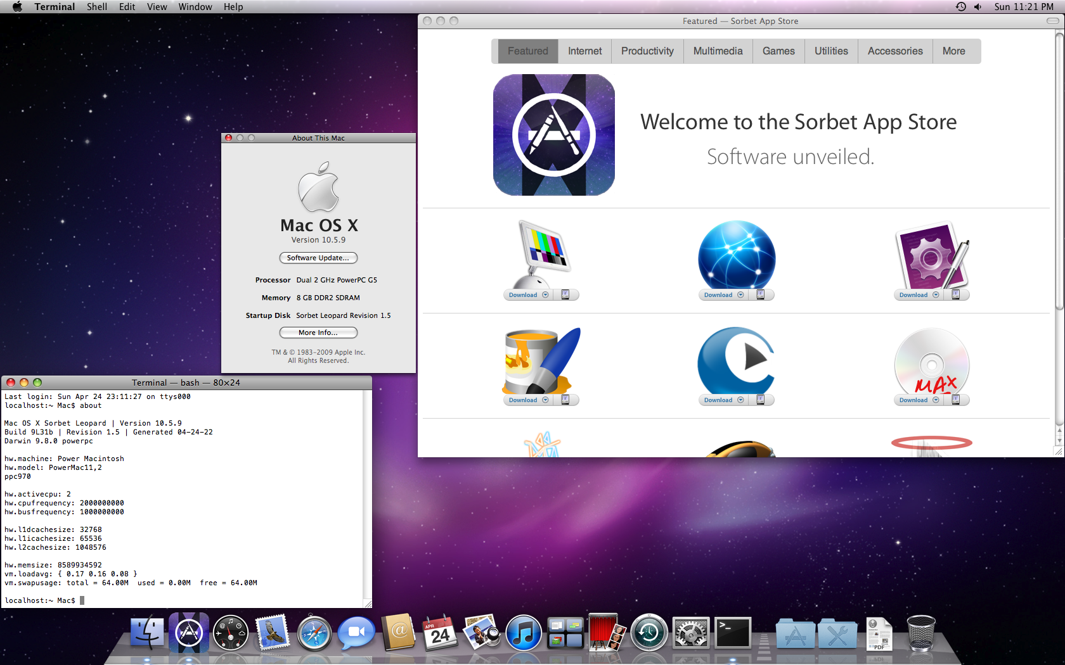Open the Applications folder stack in dock
This screenshot has height=665, width=1065.
(x=795, y=633)
